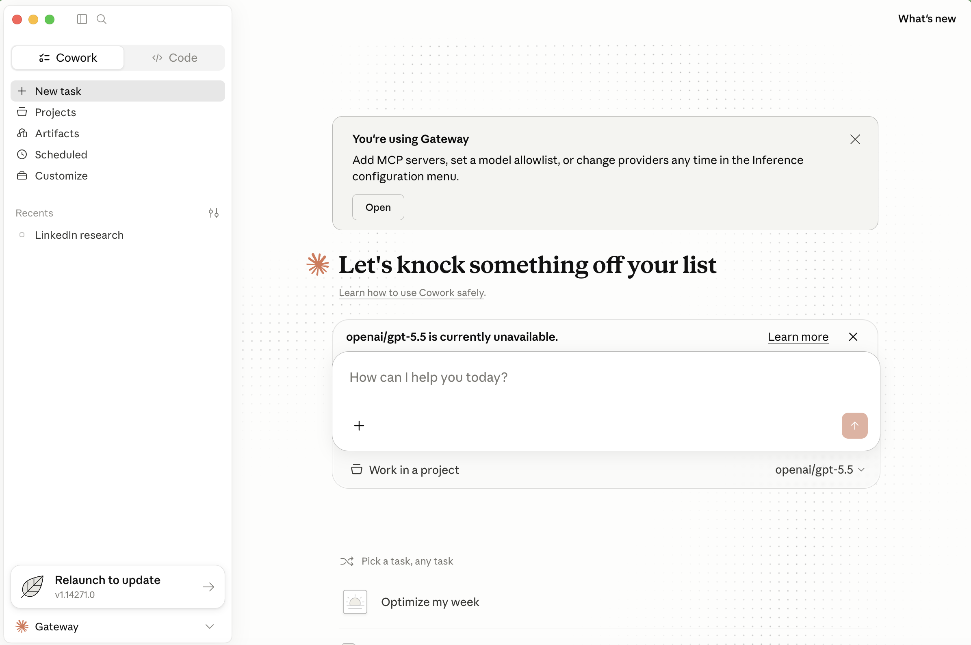971x645 pixels.
Task: Click the Recents heading
Action: click(34, 213)
